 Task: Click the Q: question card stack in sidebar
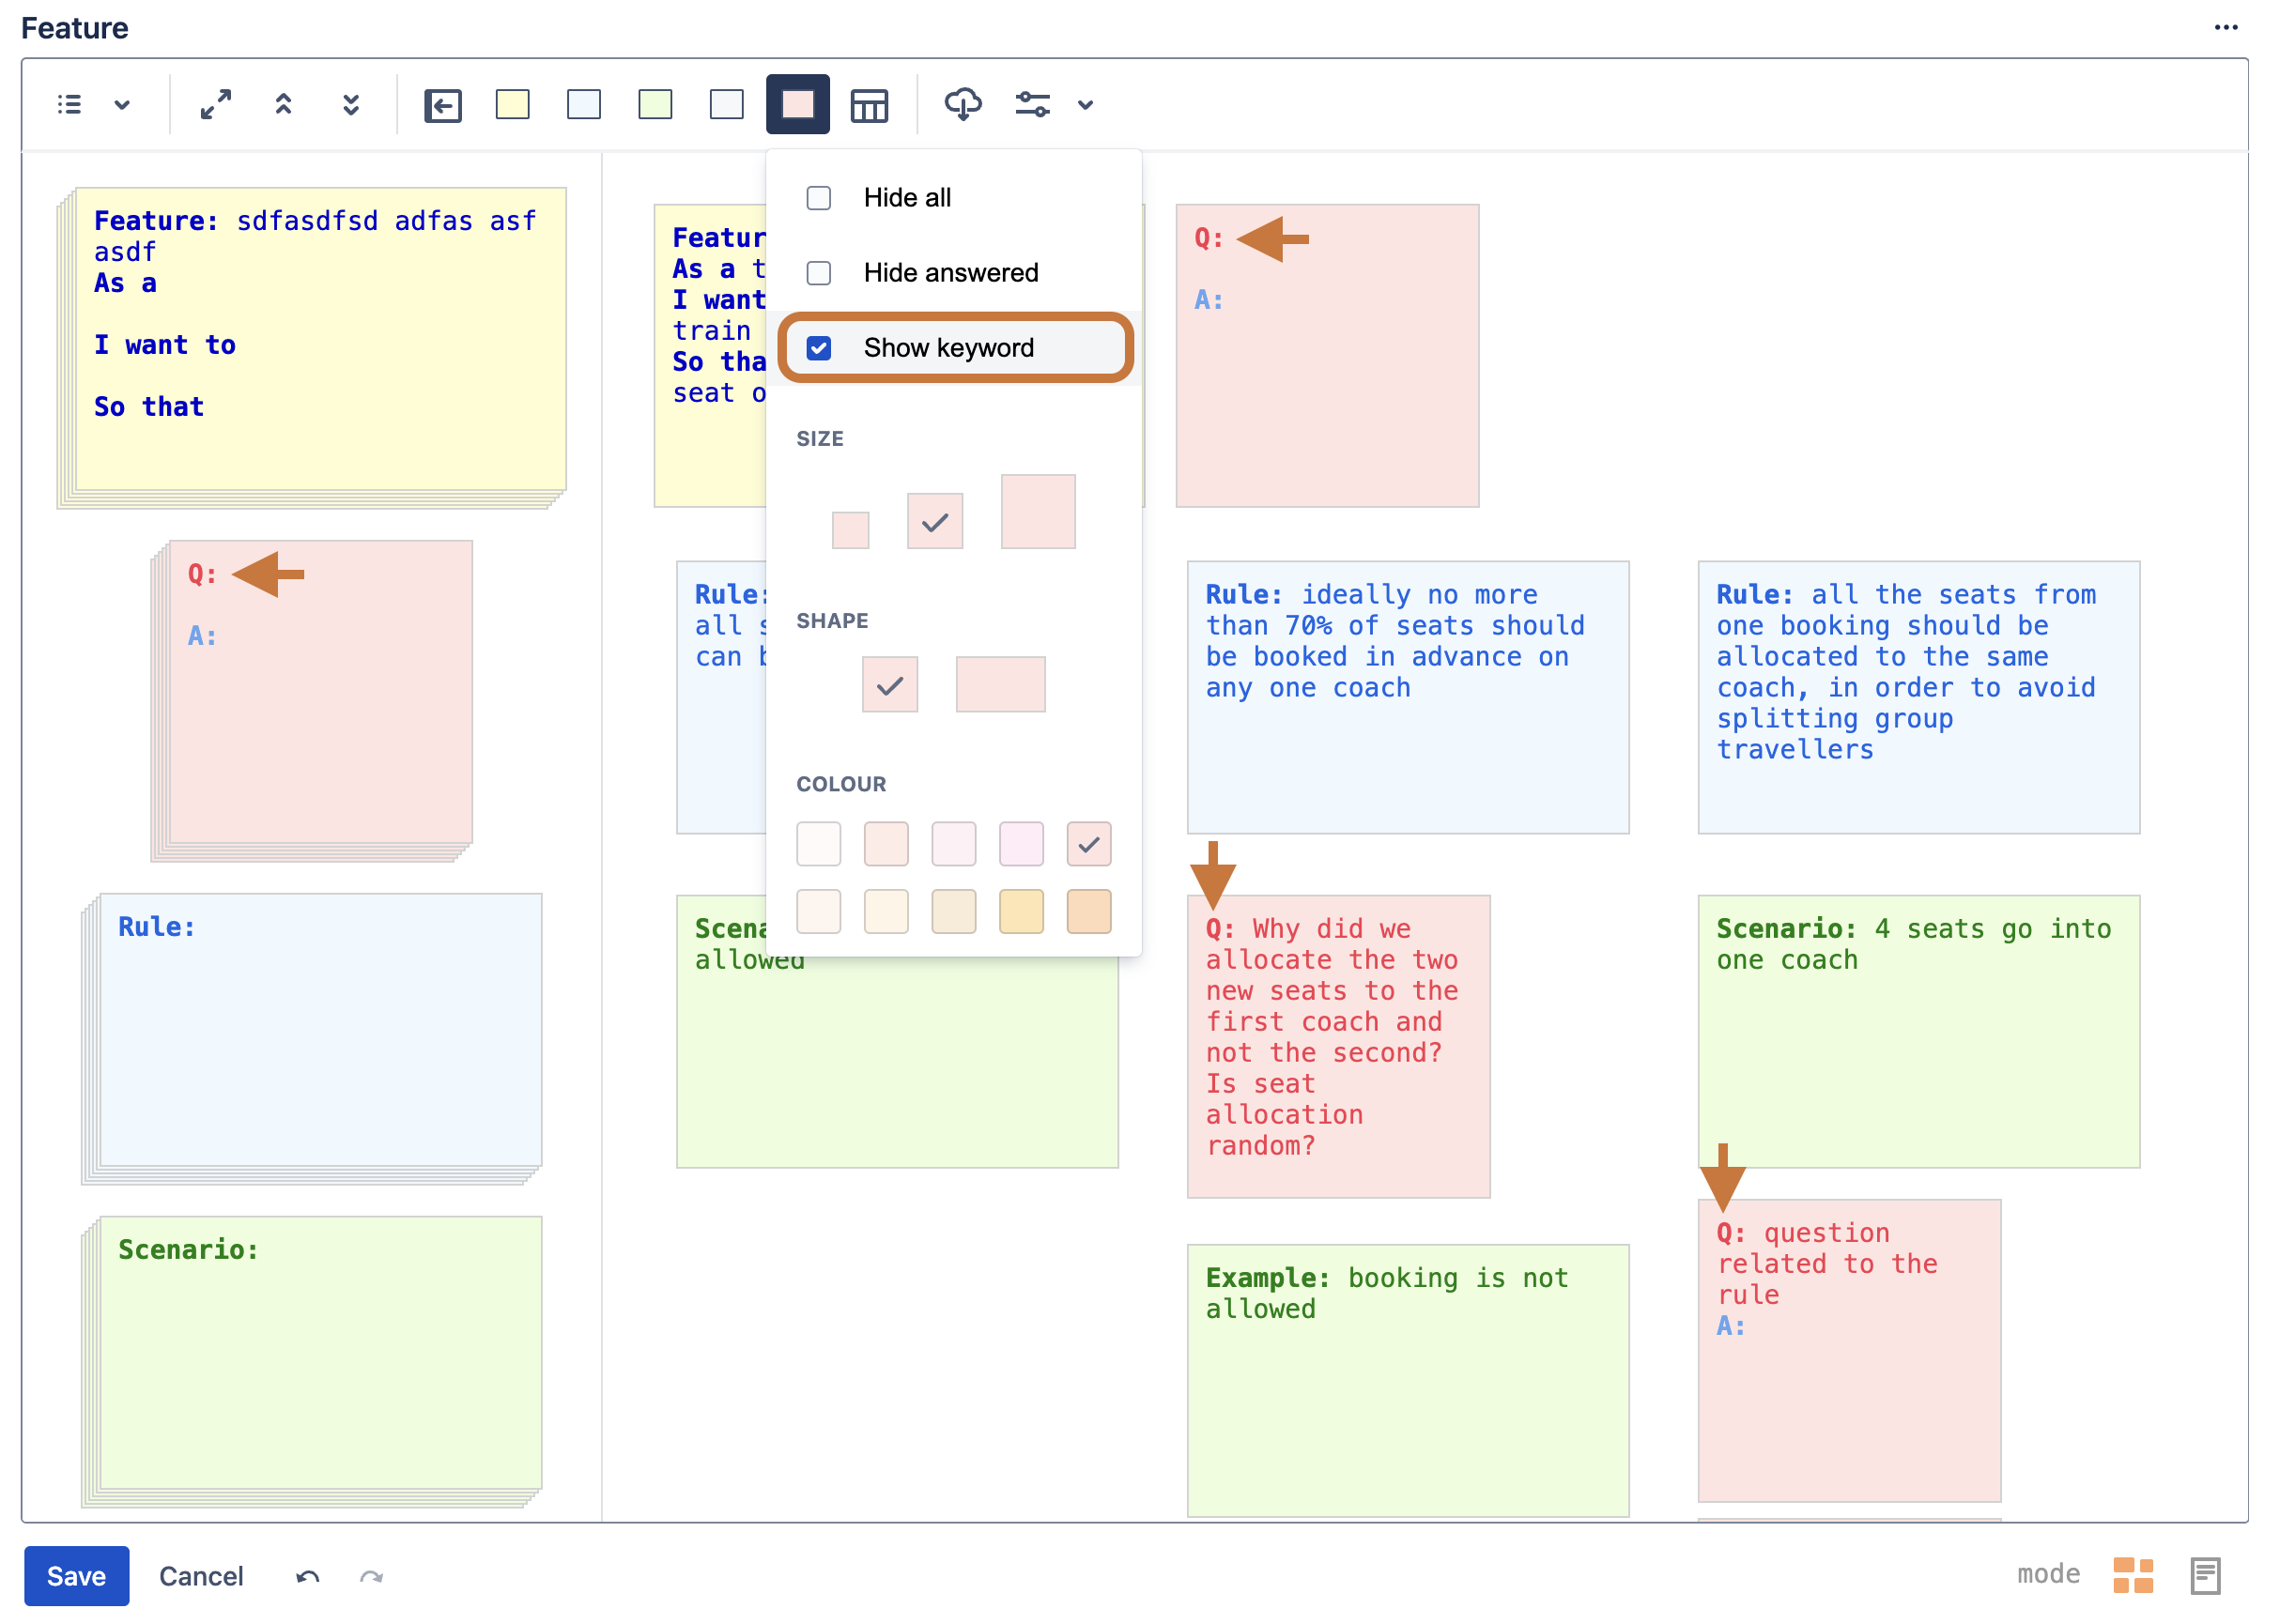point(312,700)
